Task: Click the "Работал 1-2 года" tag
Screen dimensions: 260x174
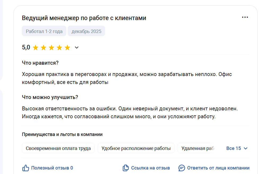Action: (44, 31)
